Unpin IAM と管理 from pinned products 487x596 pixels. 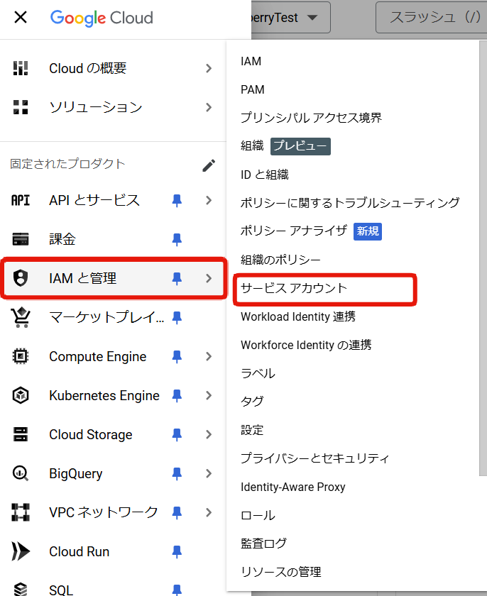[x=177, y=279]
